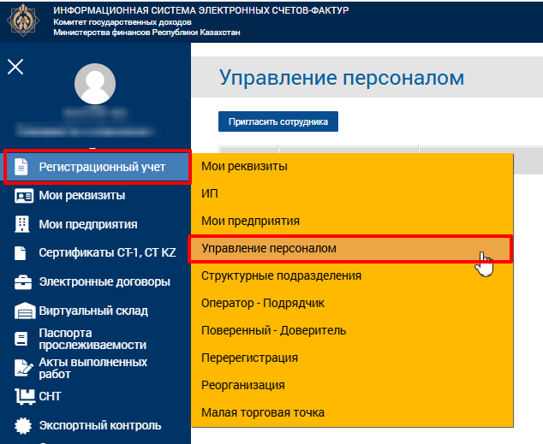This screenshot has height=444, width=543.
Task: Choose Оператор - Подрядчик submenu item
Action: click(x=352, y=303)
